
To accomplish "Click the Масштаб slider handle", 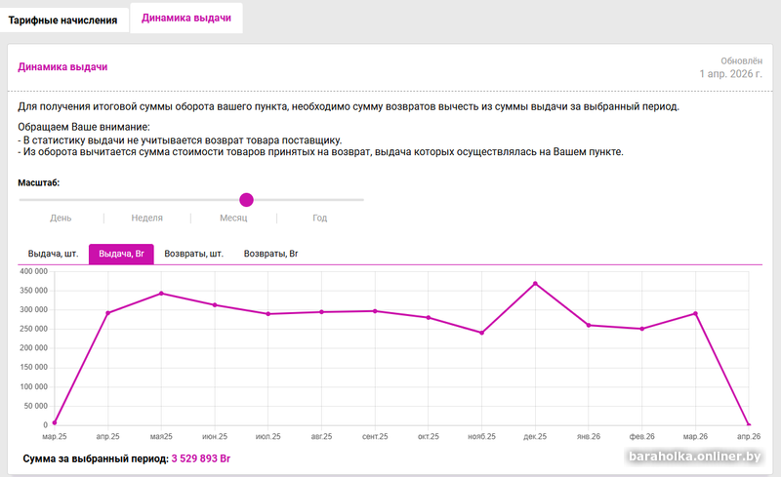I will (x=246, y=200).
